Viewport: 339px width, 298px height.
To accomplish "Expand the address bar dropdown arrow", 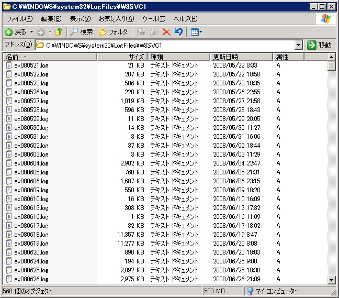I will [298, 45].
